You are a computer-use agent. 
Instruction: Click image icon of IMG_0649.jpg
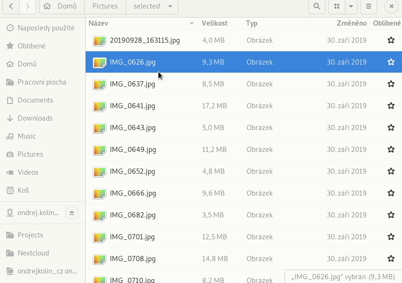[99, 150]
